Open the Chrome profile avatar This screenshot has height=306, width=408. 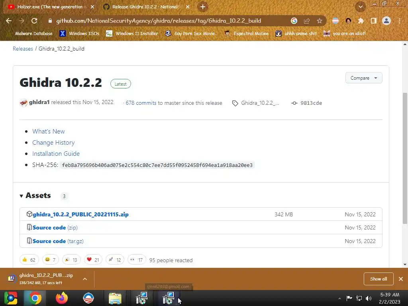coord(386,21)
